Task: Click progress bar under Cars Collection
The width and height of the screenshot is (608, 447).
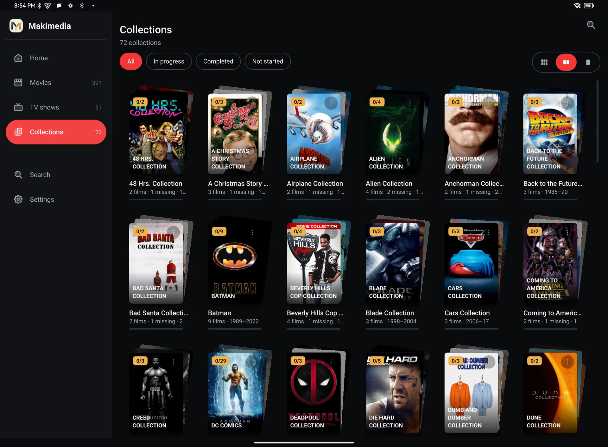Action: click(x=471, y=329)
